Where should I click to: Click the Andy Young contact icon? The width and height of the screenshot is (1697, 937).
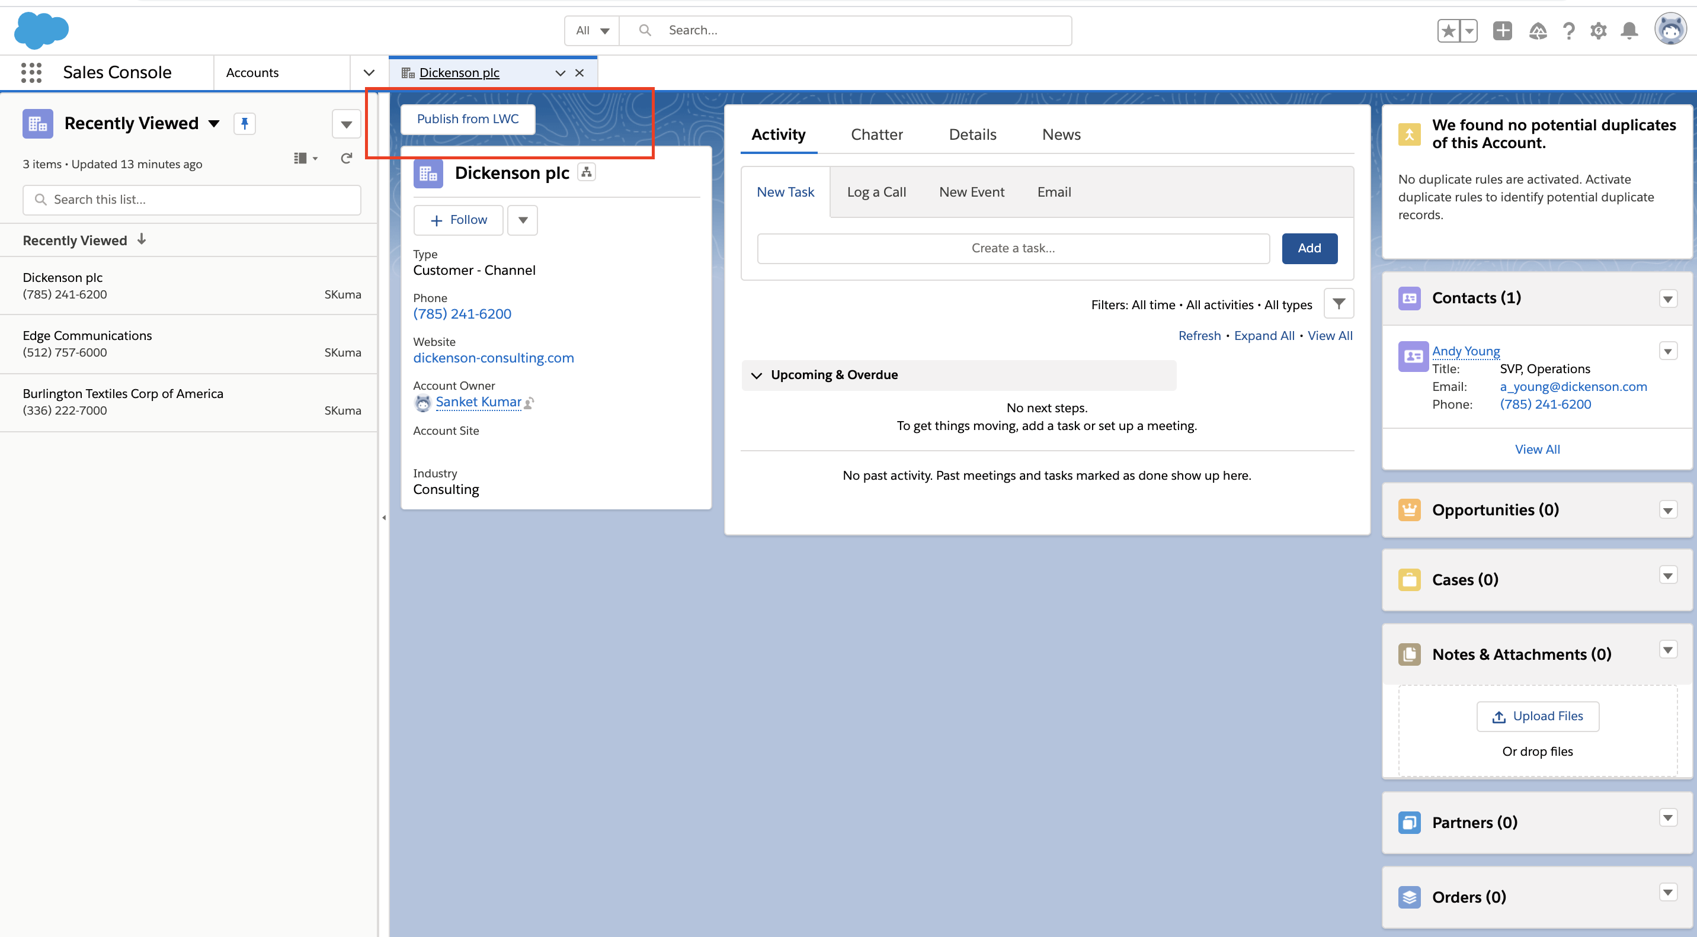[1413, 356]
